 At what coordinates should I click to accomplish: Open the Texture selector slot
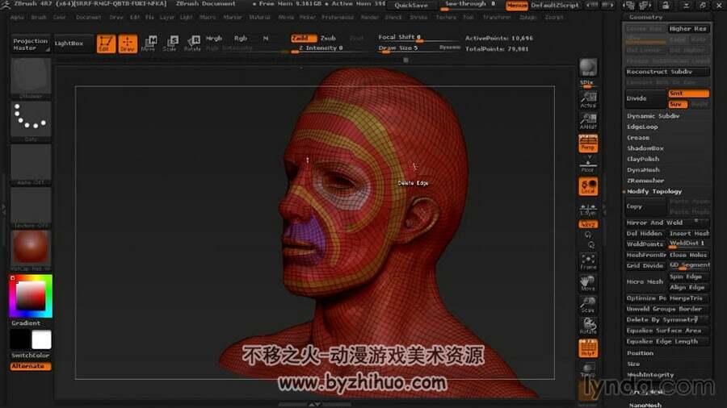click(x=31, y=207)
